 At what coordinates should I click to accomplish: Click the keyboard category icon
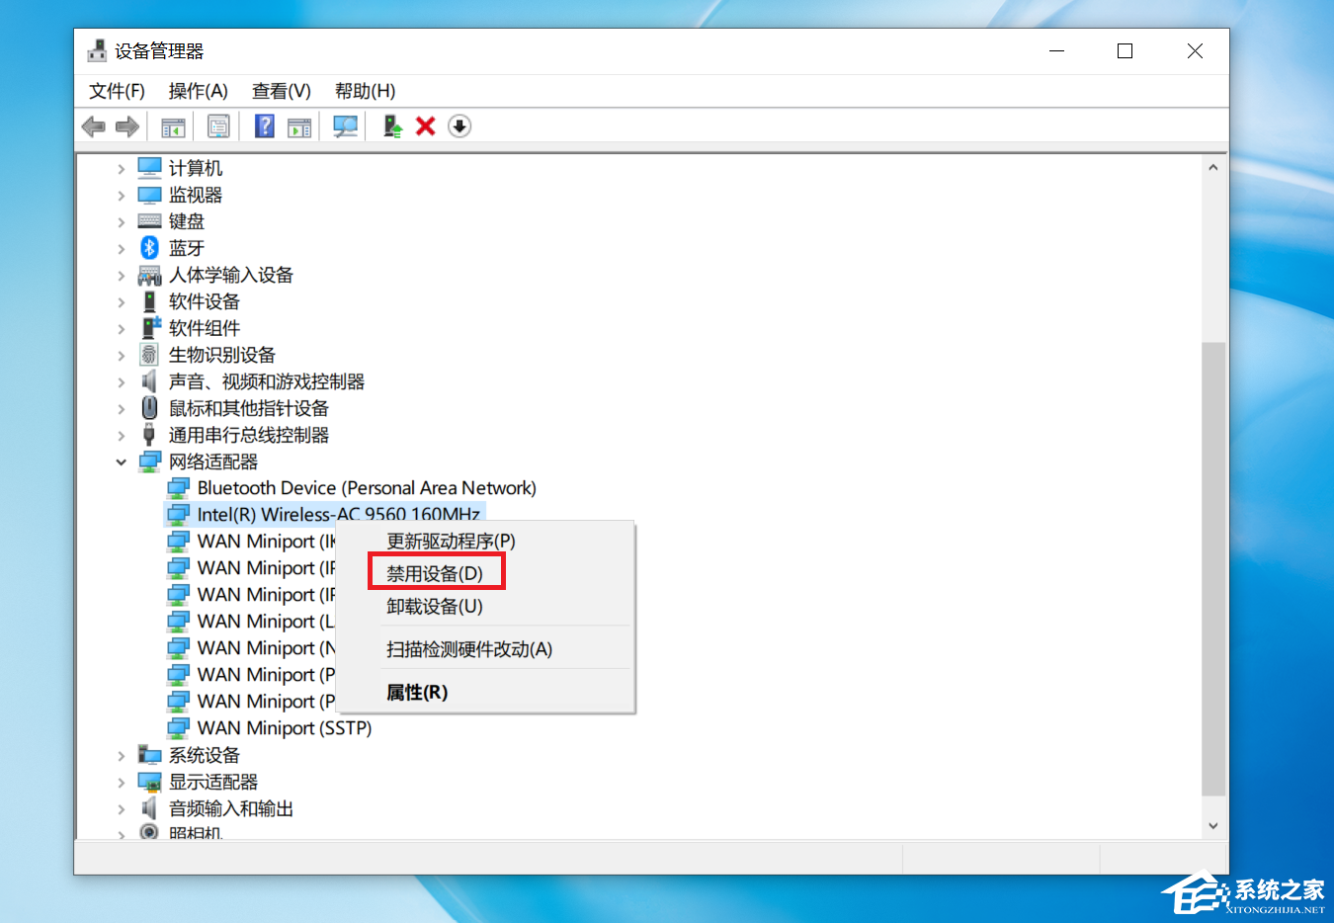pyautogui.click(x=149, y=221)
